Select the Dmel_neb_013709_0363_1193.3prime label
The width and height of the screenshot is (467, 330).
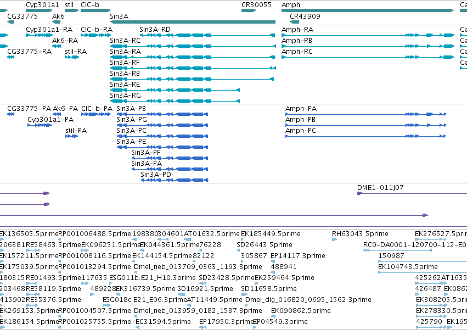pyautogui.click(x=198, y=267)
